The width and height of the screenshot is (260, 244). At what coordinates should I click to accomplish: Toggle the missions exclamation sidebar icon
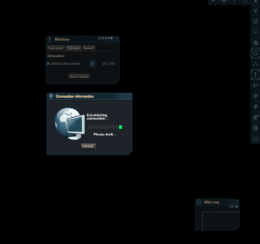(256, 75)
